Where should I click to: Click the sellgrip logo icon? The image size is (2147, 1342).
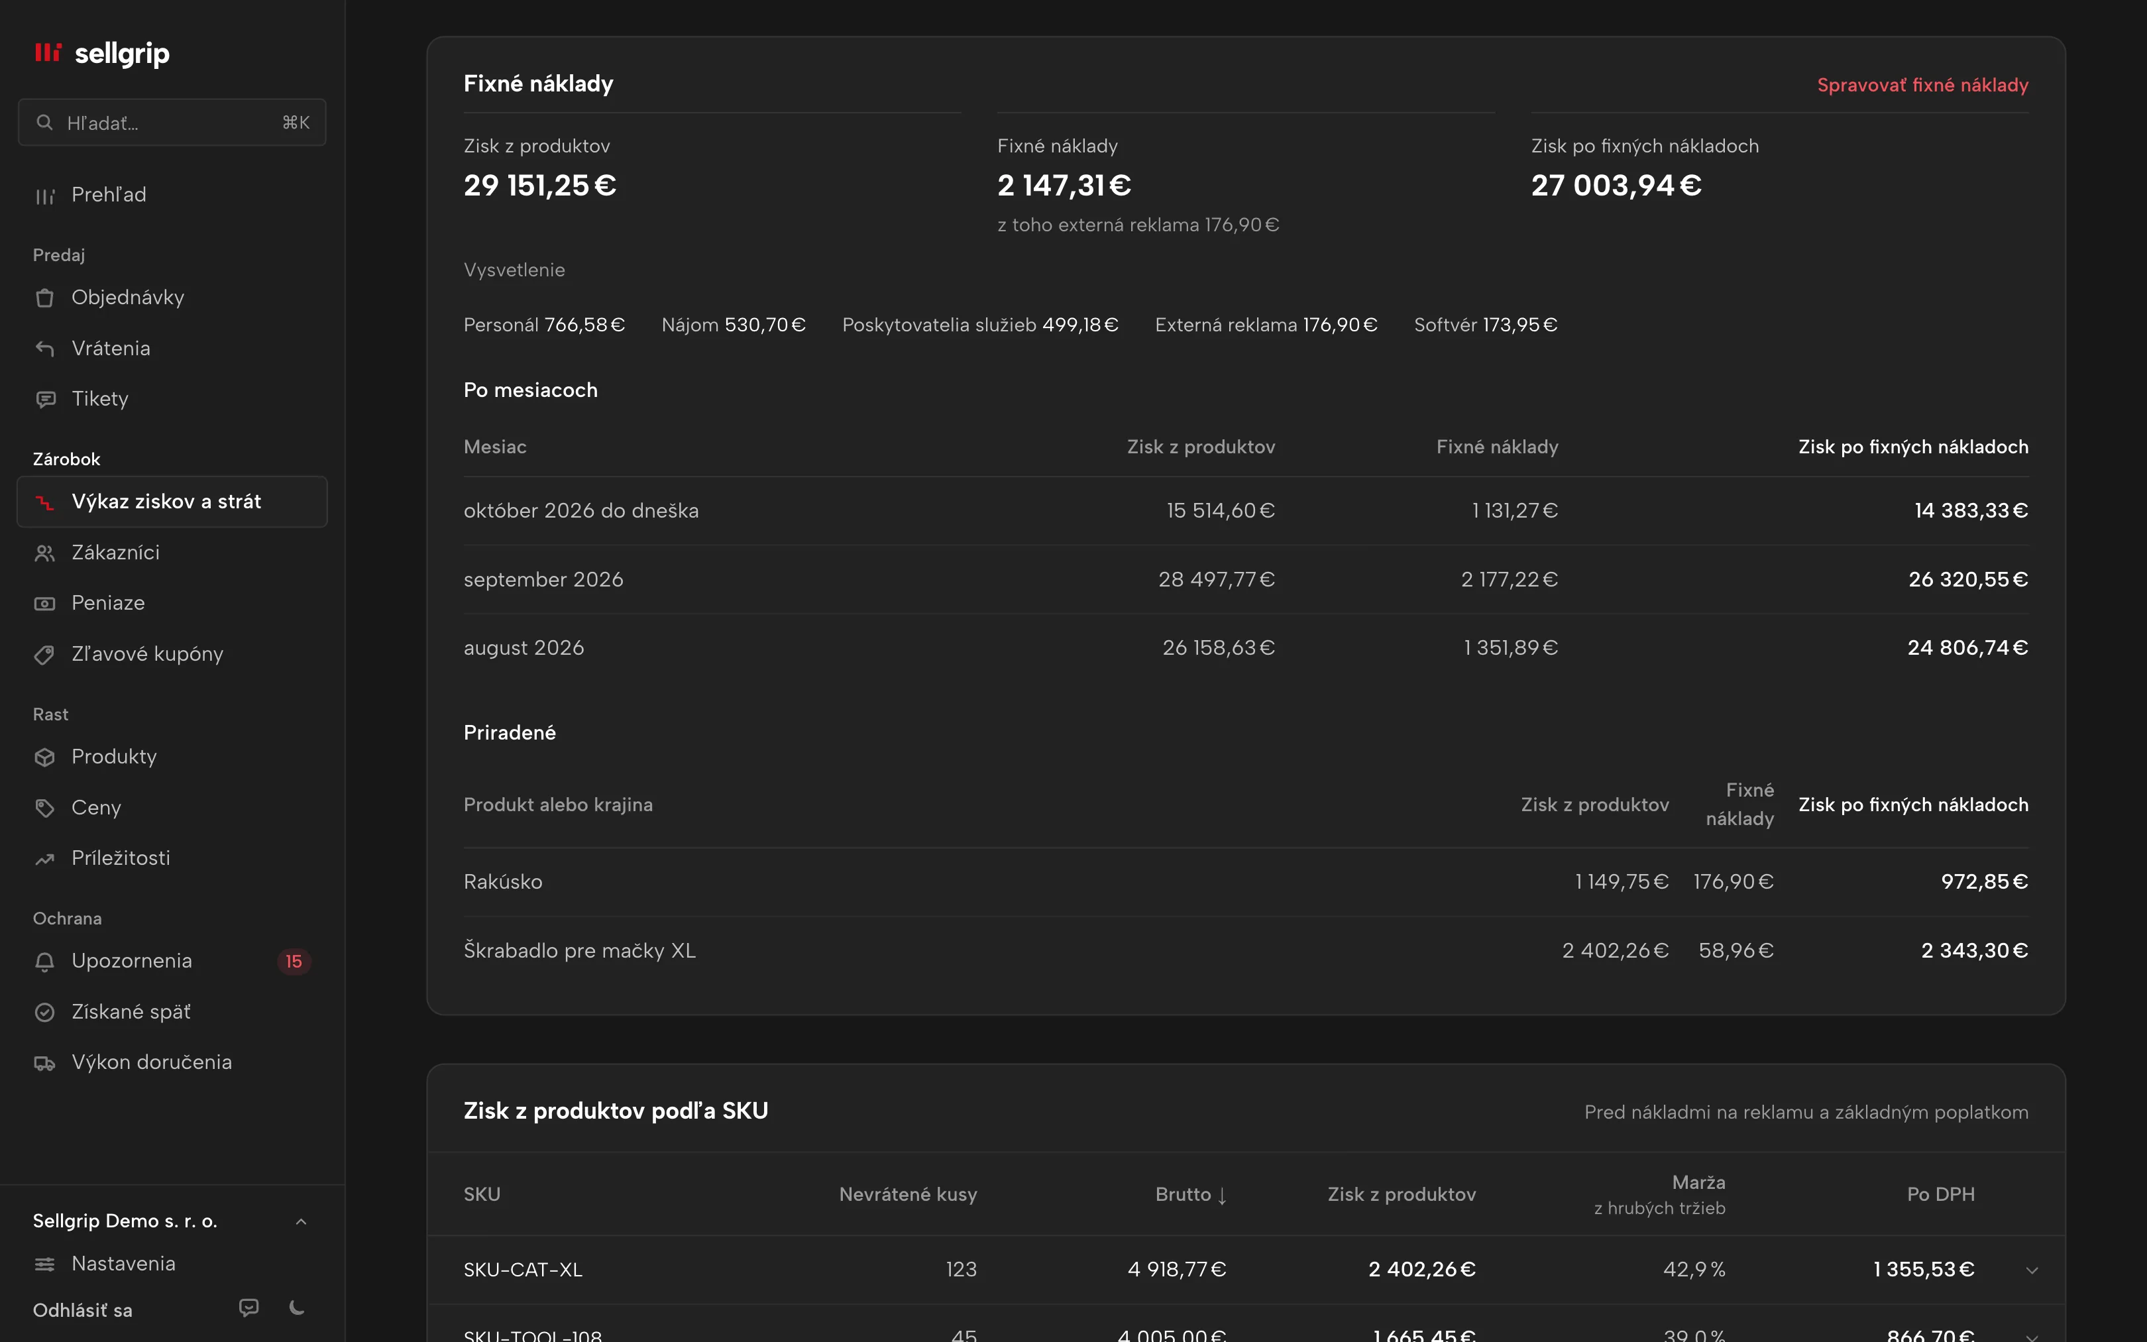pos(48,52)
